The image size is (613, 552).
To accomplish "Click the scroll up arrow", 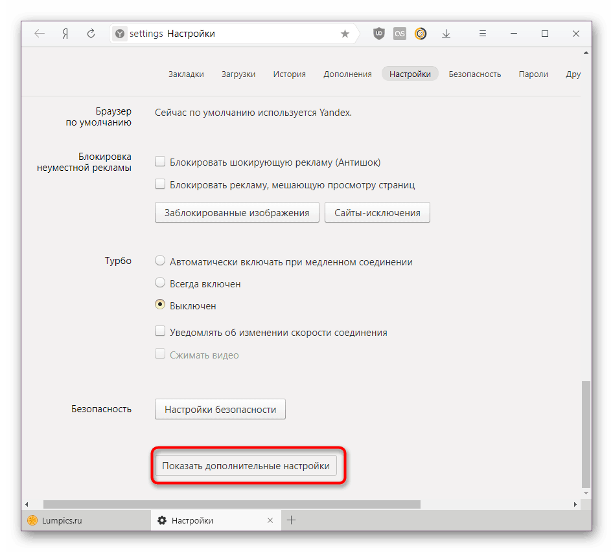I will tap(586, 52).
